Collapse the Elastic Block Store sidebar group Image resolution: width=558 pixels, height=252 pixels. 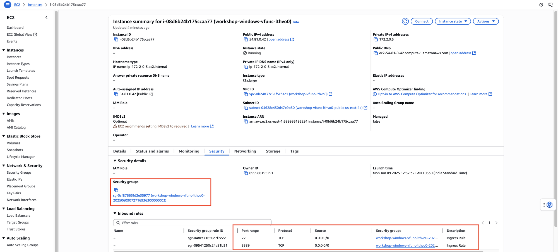coord(4,136)
